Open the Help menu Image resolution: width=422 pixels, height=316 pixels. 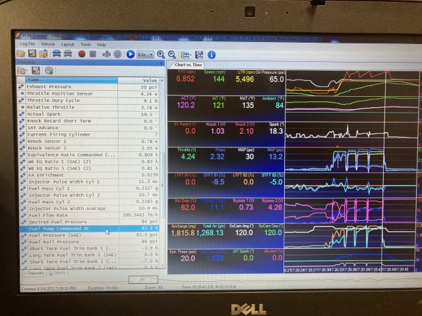102,45
